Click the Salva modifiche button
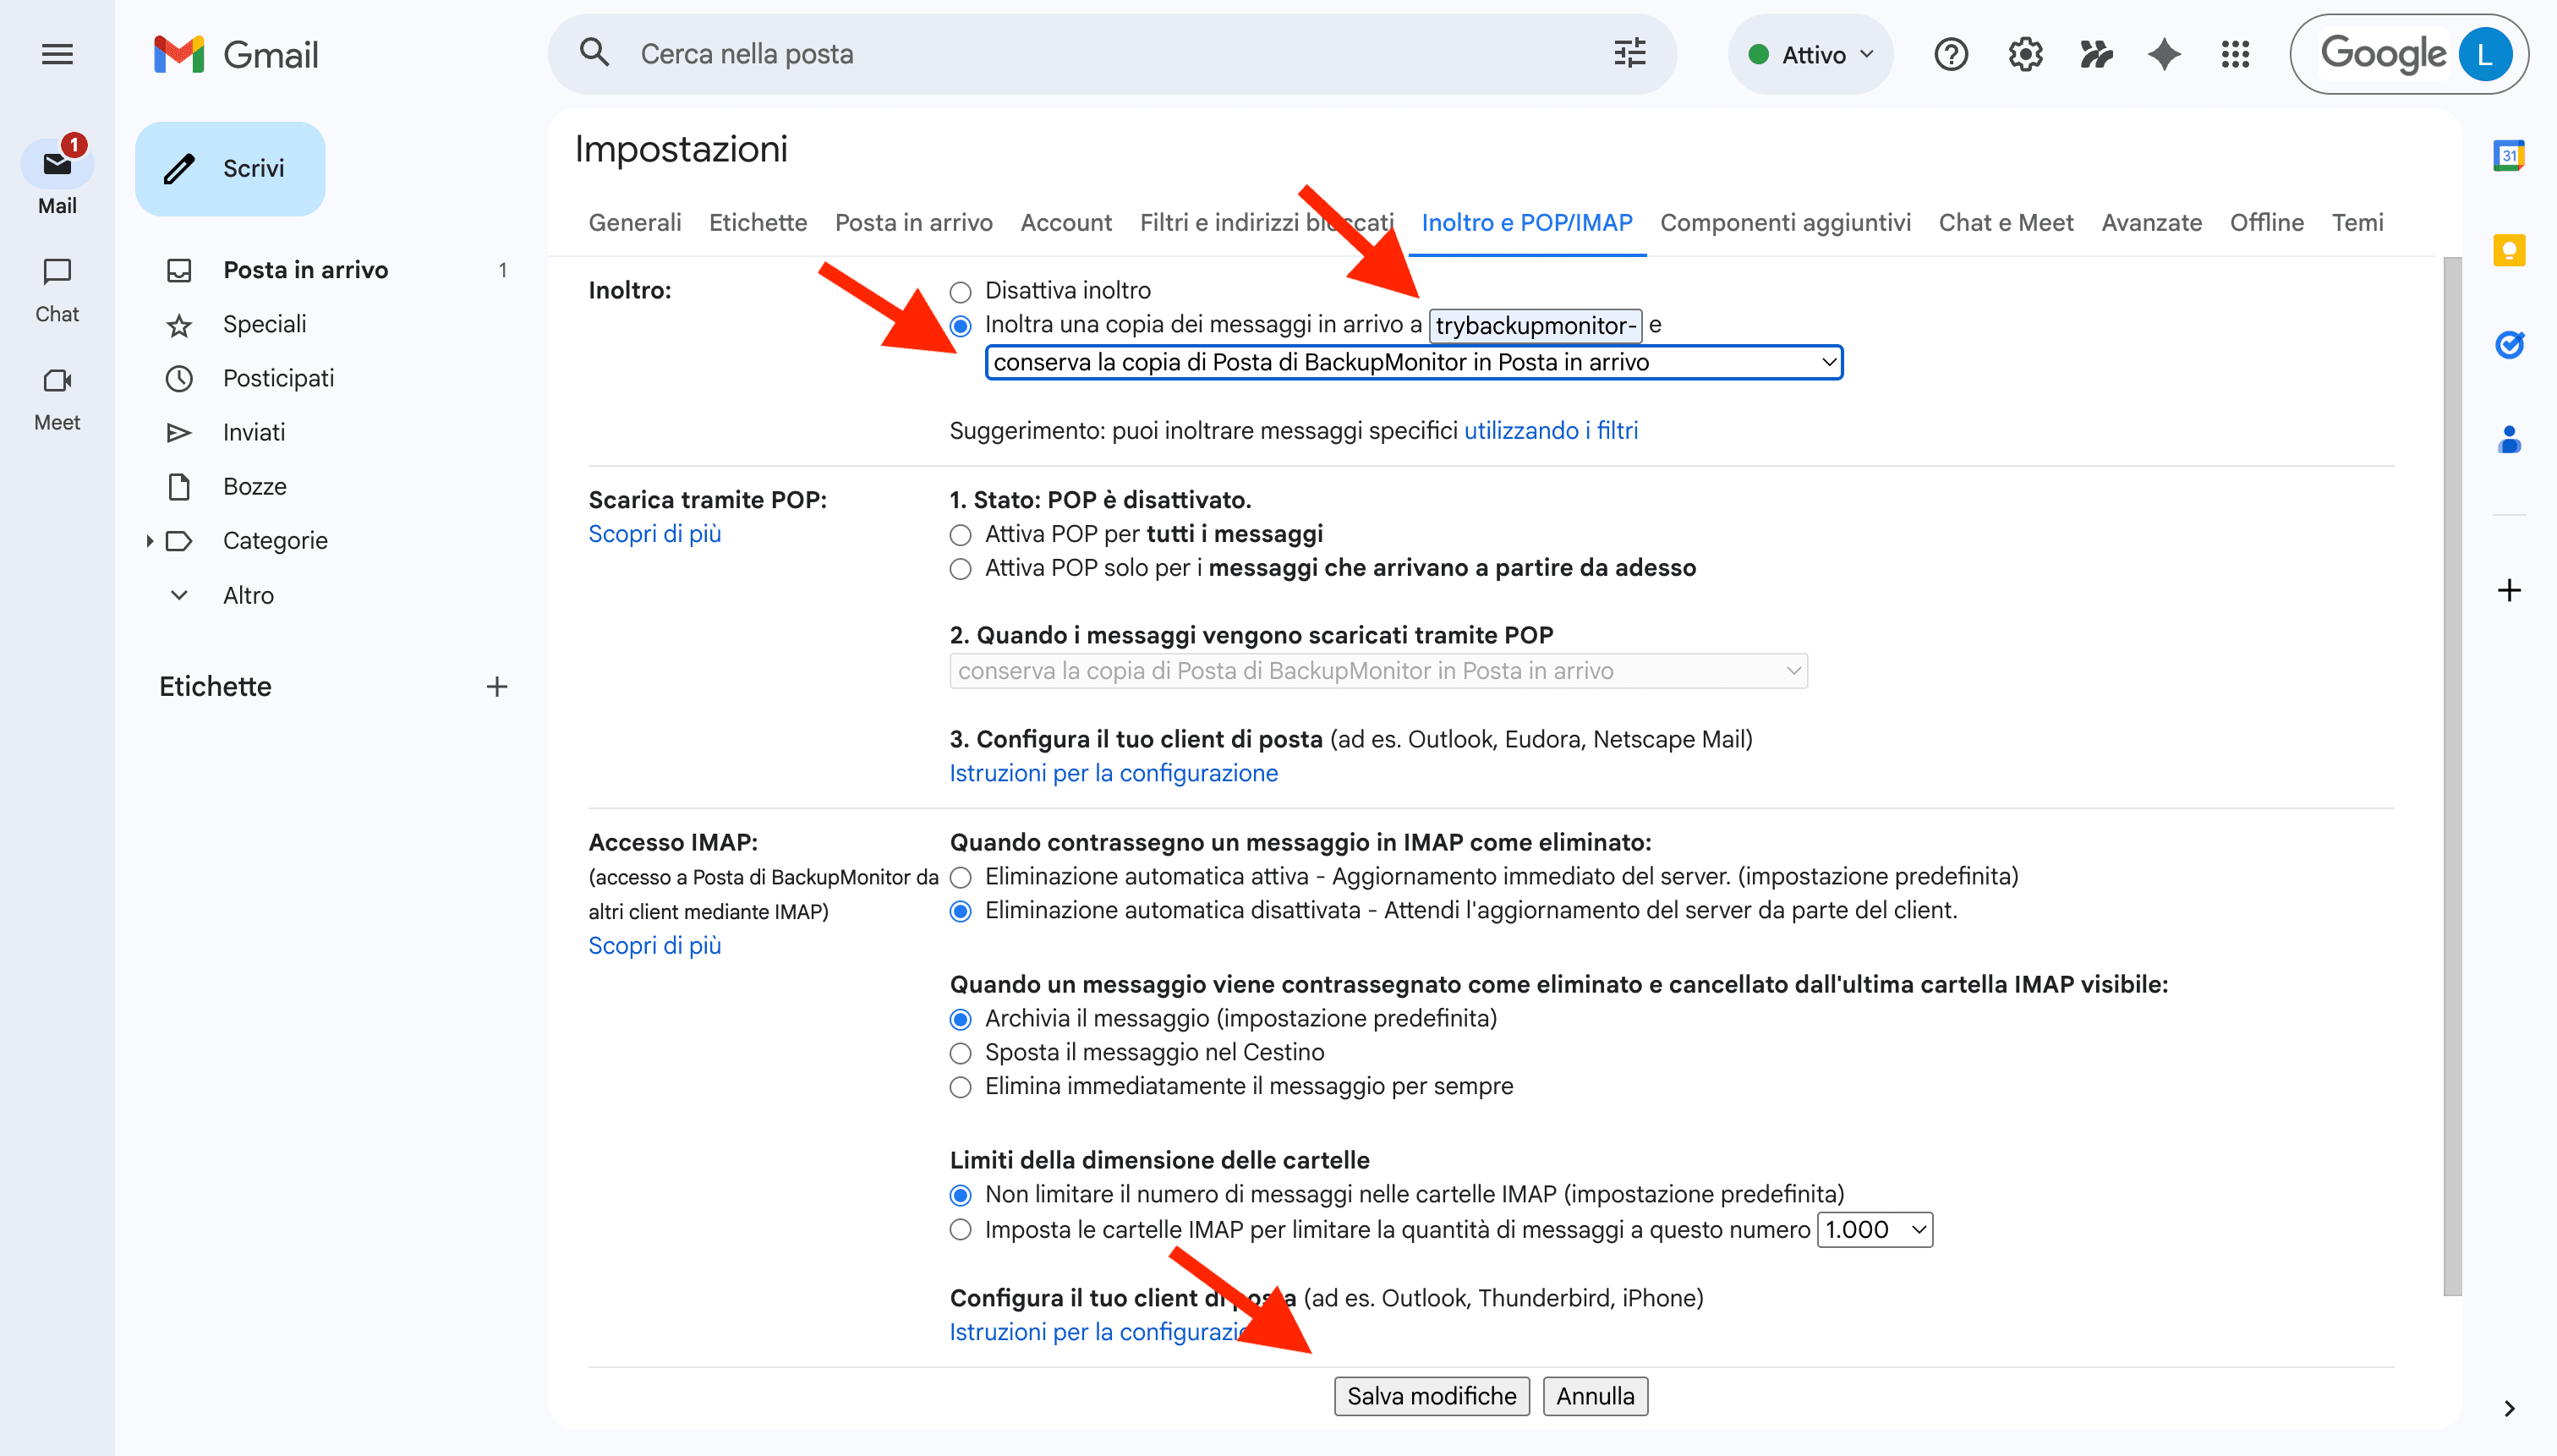2557x1456 pixels. click(1431, 1395)
